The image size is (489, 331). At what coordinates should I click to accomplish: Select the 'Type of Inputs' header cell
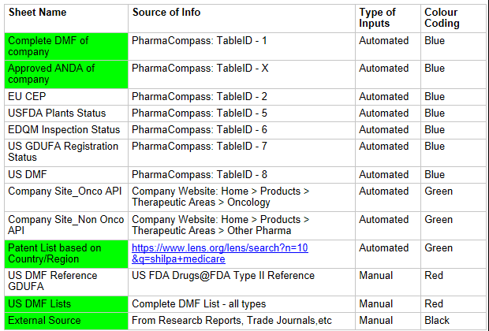[x=387, y=18]
